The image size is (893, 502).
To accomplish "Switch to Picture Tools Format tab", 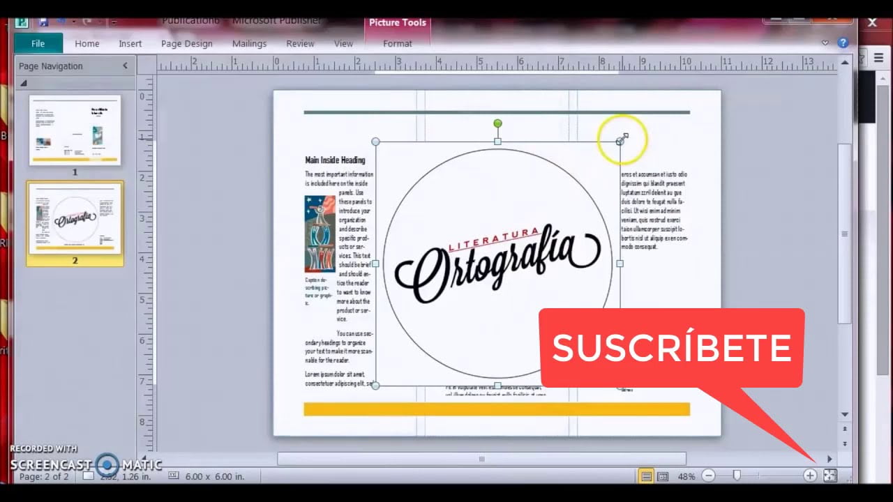I will coord(398,43).
